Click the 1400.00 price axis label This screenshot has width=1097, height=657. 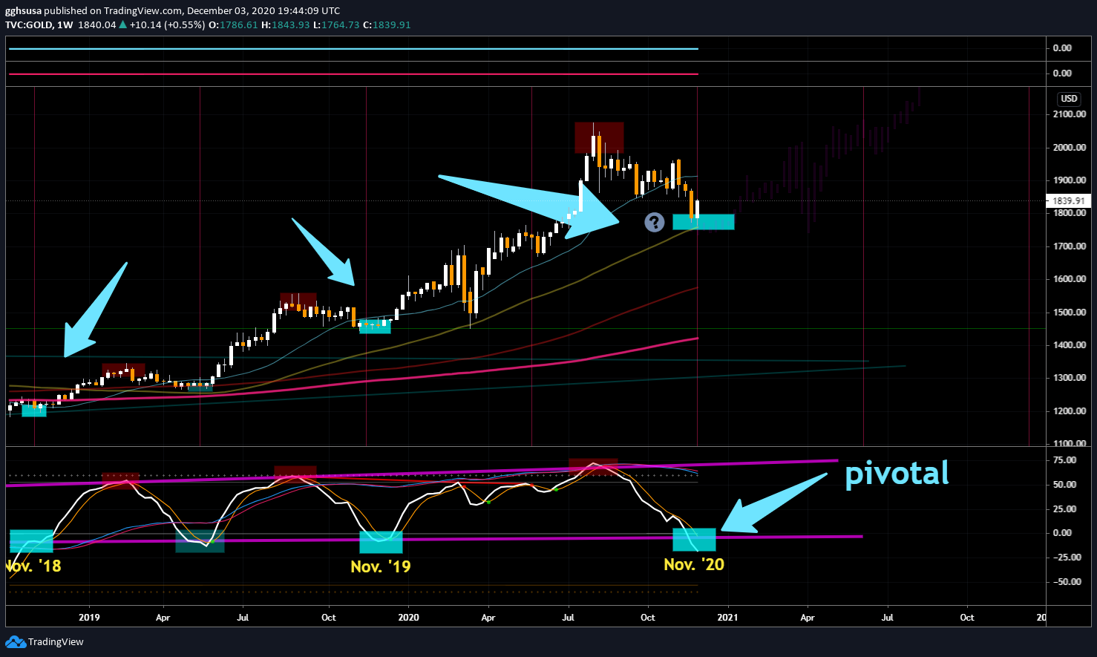1070,345
